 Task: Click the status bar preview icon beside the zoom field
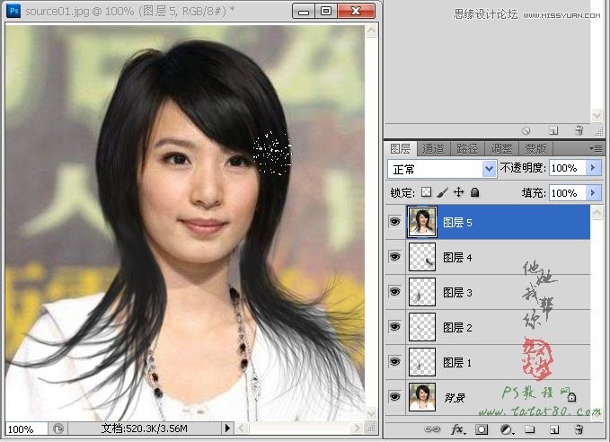(58, 429)
